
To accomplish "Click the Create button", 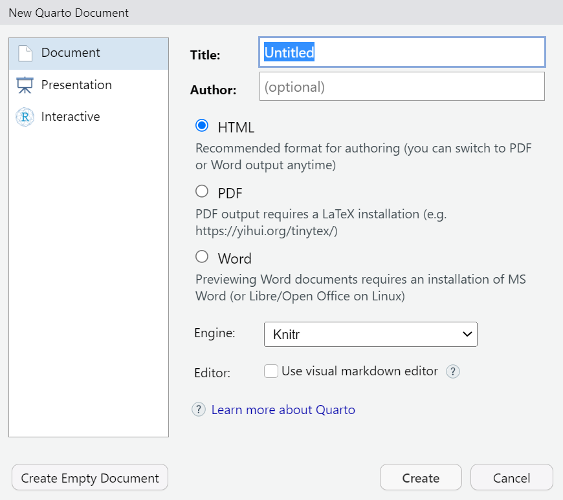I will (421, 478).
